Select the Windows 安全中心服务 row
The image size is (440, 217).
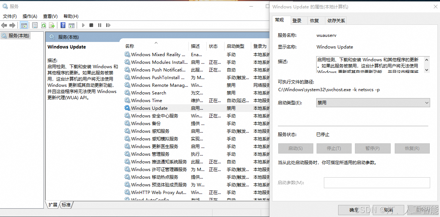click(196, 116)
